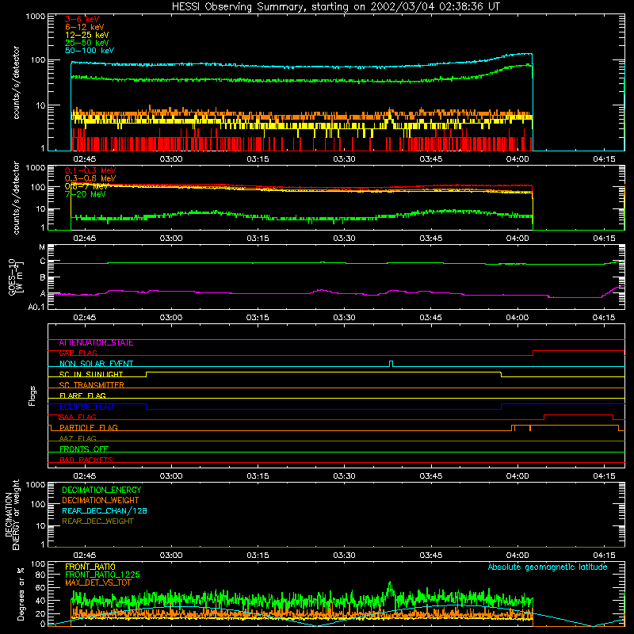
Task: Click the Absolute geomagnetic latitude label
Action: coord(548,567)
